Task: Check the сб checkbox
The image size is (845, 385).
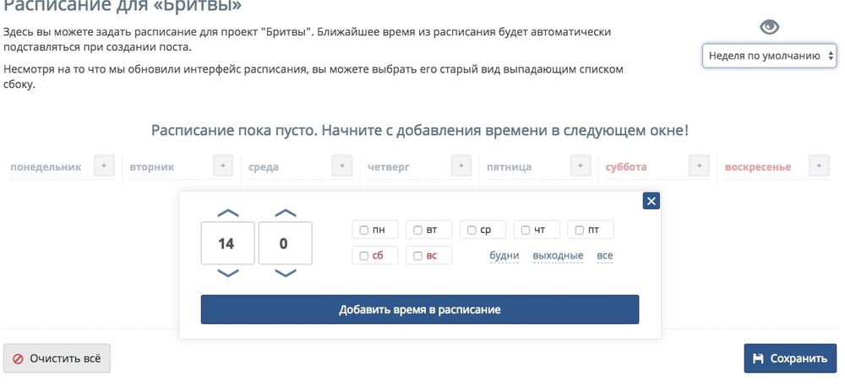Action: [x=364, y=256]
